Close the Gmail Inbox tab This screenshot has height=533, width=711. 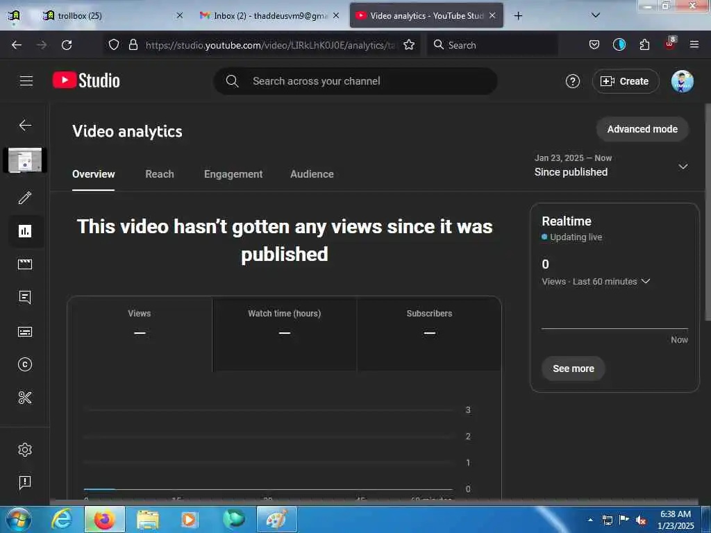tap(336, 15)
